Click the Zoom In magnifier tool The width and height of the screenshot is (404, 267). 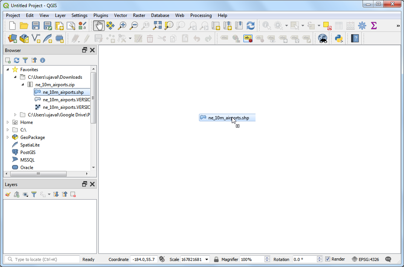coord(122,26)
